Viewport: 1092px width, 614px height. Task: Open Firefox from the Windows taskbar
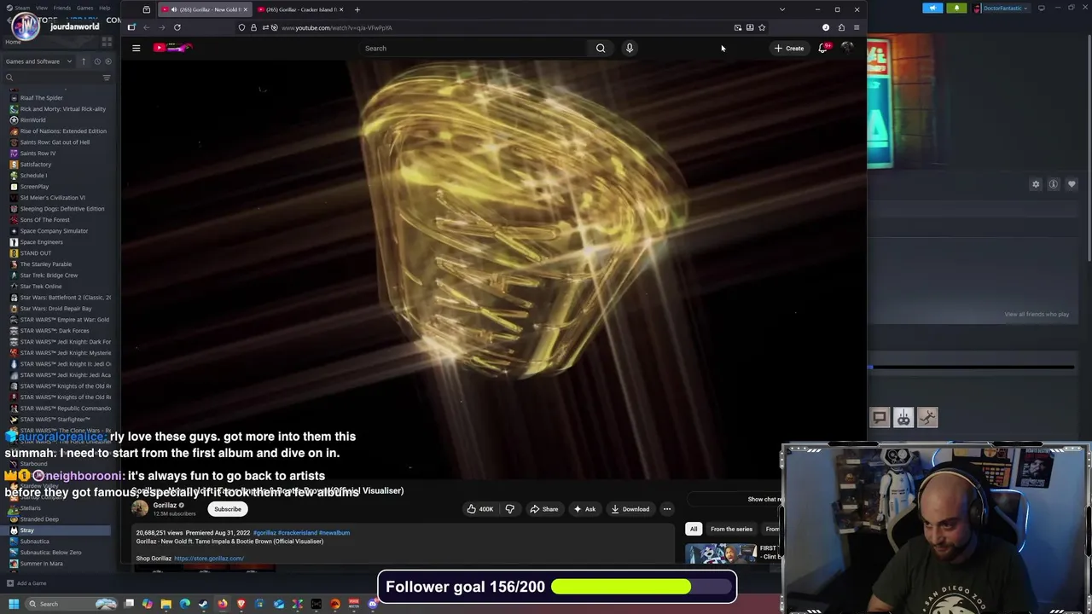point(222,604)
